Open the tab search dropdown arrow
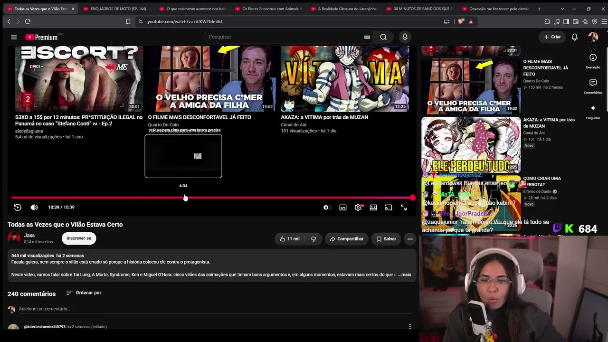This screenshot has width=608, height=342. (562, 9)
